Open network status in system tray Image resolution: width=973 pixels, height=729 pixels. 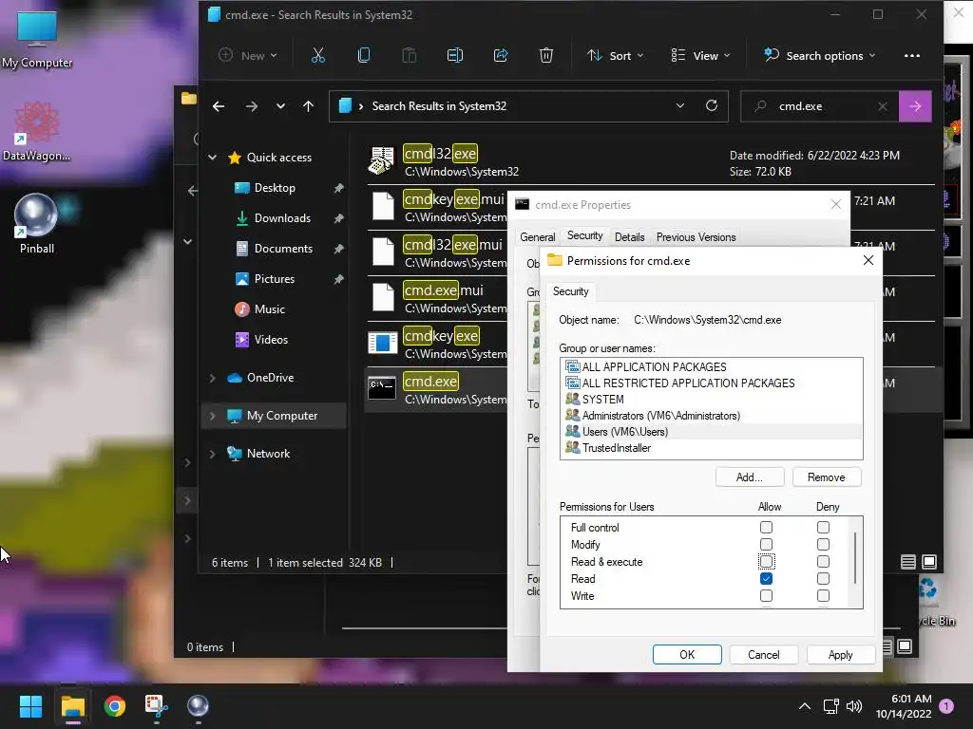(830, 706)
